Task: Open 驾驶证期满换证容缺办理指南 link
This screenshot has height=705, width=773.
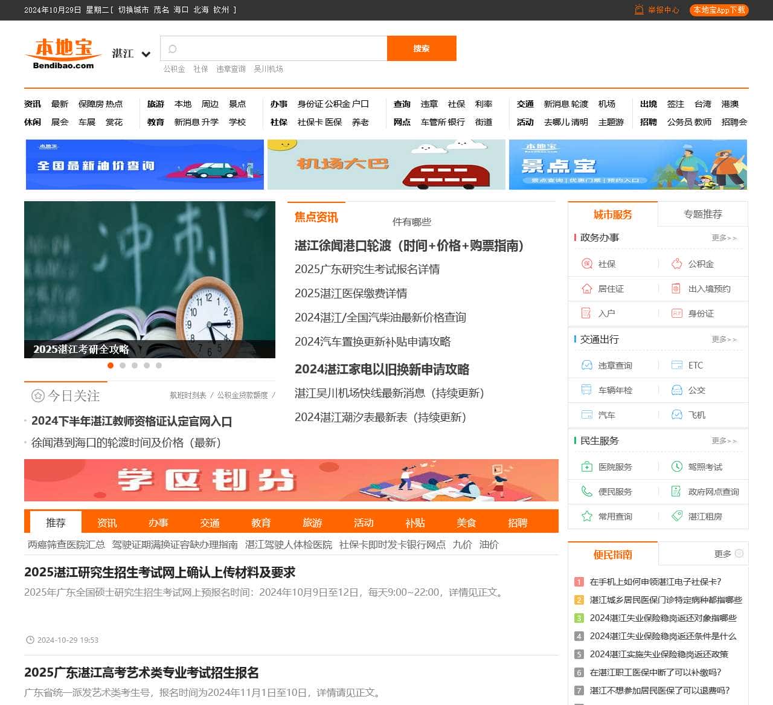Action: coord(175,544)
